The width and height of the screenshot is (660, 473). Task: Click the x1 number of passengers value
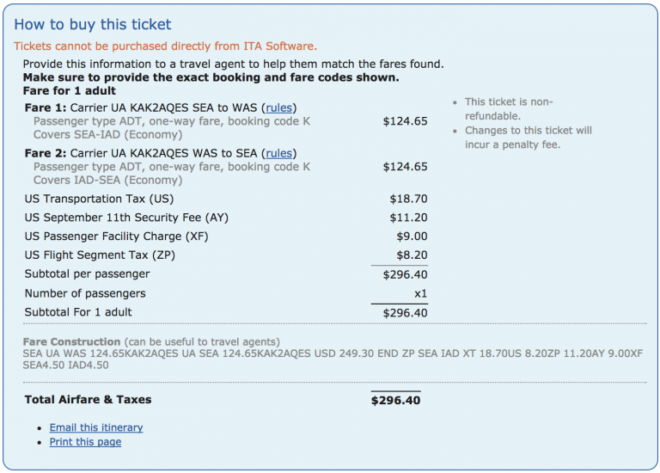[420, 293]
